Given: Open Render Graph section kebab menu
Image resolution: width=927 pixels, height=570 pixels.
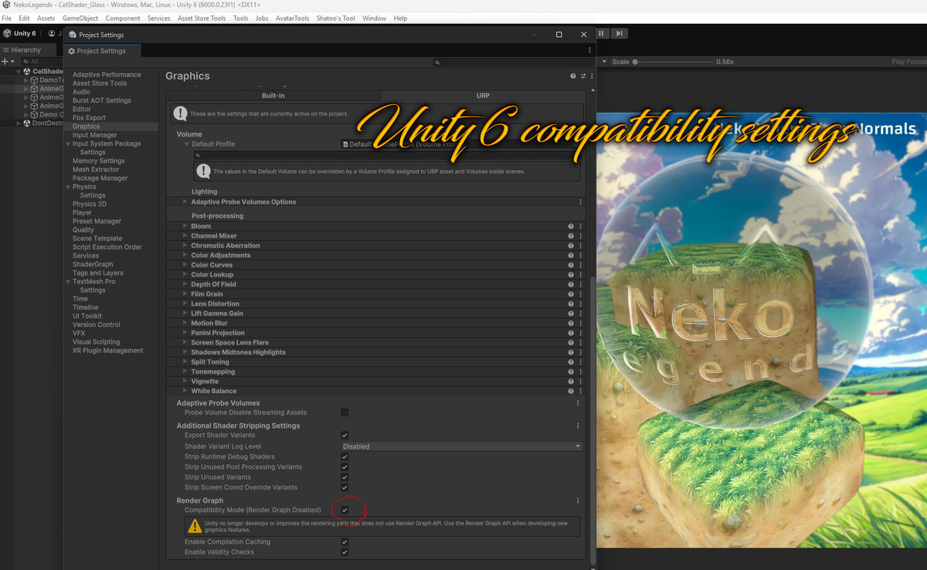Looking at the screenshot, I should coord(578,500).
